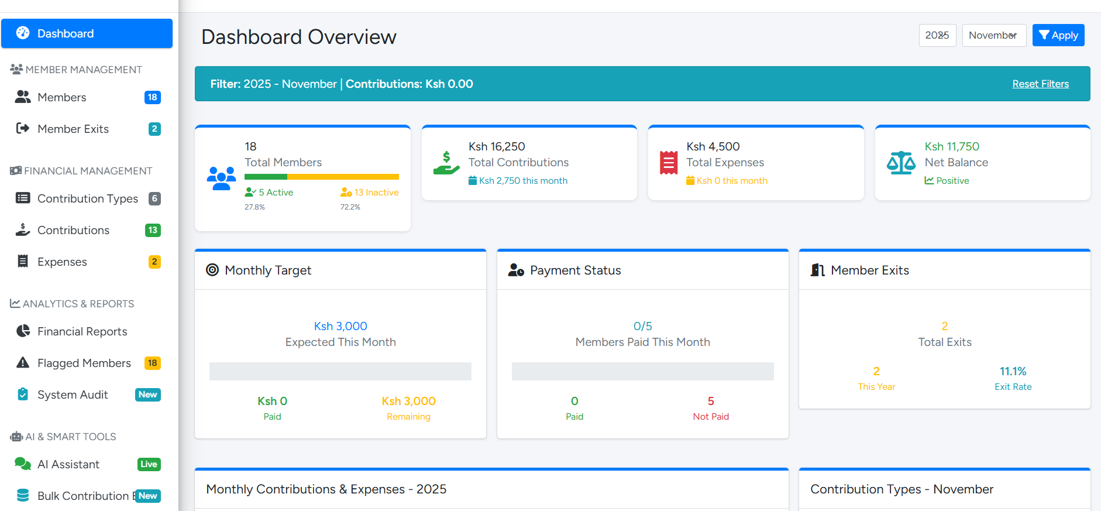
Task: Click the Reset Filters link
Action: (1040, 84)
